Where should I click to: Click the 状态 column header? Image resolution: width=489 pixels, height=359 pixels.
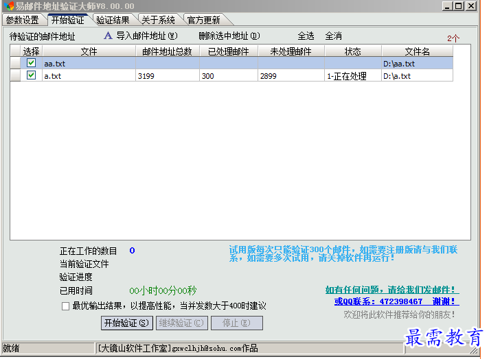(353, 51)
